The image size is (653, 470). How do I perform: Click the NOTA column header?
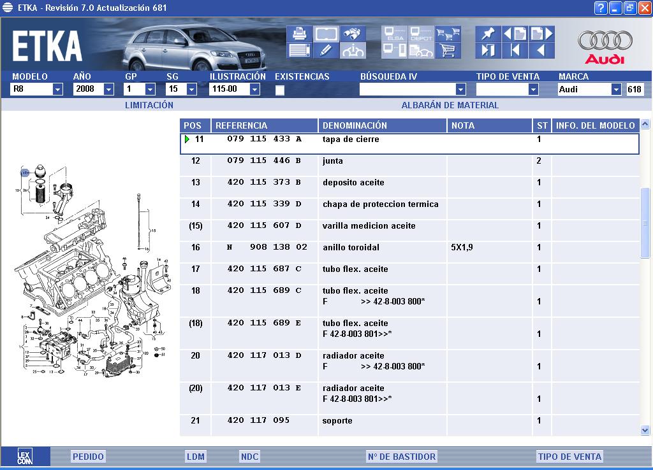point(489,125)
